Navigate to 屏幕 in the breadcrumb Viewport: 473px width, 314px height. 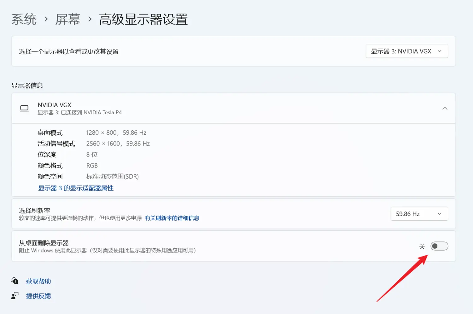click(68, 20)
